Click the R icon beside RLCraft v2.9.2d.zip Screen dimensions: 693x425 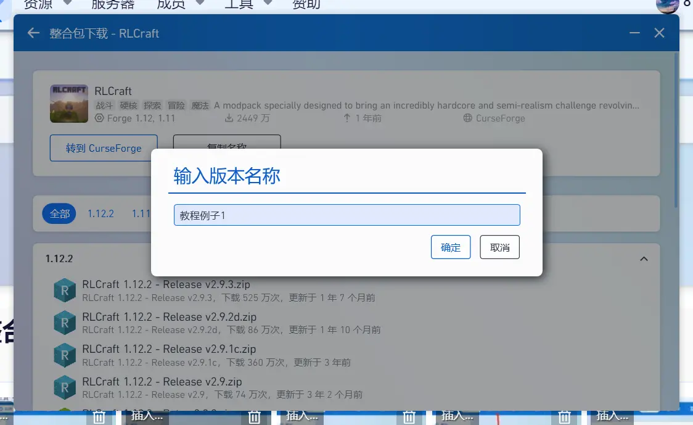[x=65, y=322]
